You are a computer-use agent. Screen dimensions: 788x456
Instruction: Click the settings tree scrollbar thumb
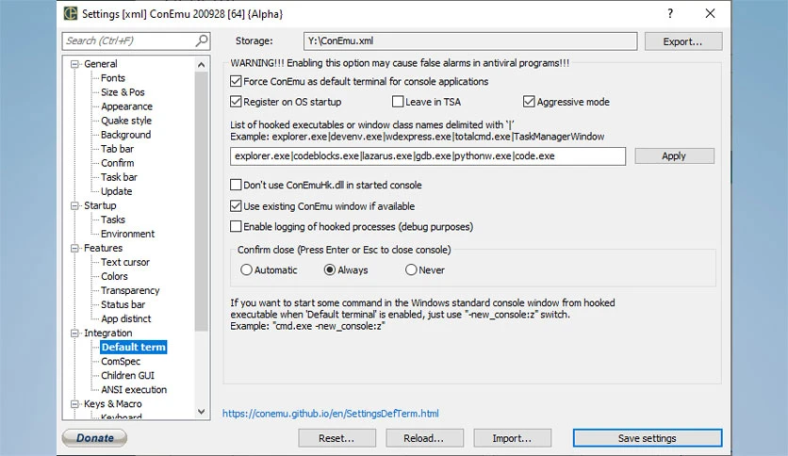point(201,201)
